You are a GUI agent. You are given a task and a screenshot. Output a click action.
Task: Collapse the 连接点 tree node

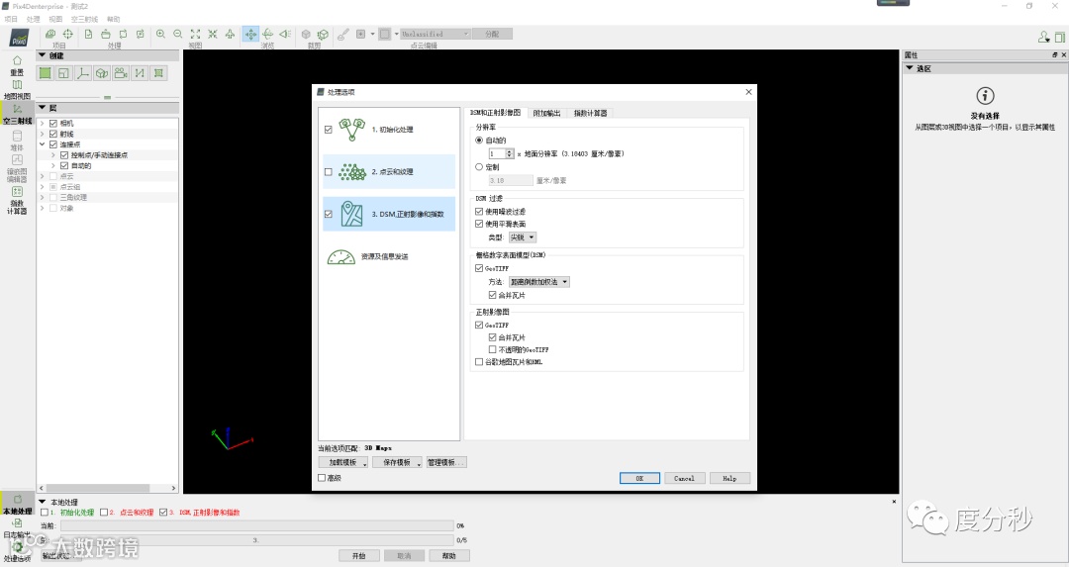[43, 144]
